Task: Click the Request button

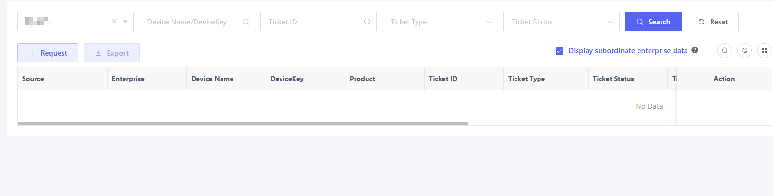Action: [48, 53]
